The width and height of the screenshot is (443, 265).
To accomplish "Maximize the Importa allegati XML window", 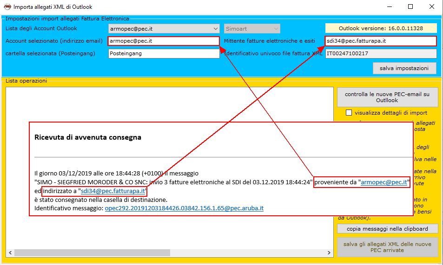I will pyautogui.click(x=410, y=7).
